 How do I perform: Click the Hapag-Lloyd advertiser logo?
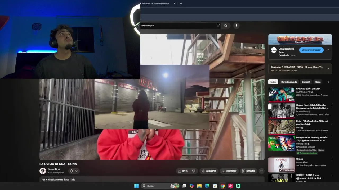pyautogui.click(x=274, y=50)
